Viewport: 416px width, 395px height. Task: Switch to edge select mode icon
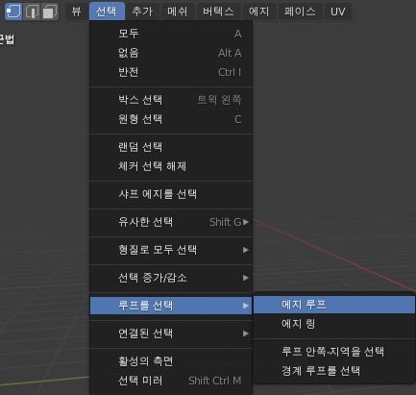32,12
